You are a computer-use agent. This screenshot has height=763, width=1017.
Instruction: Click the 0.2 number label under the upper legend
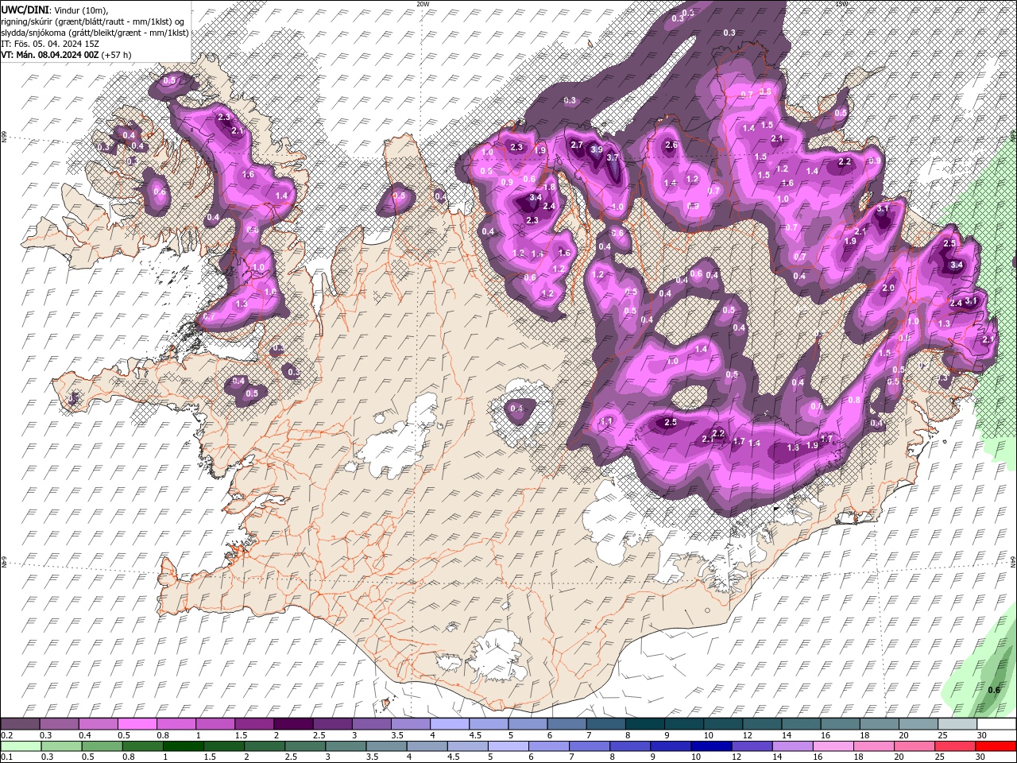pos(7,735)
